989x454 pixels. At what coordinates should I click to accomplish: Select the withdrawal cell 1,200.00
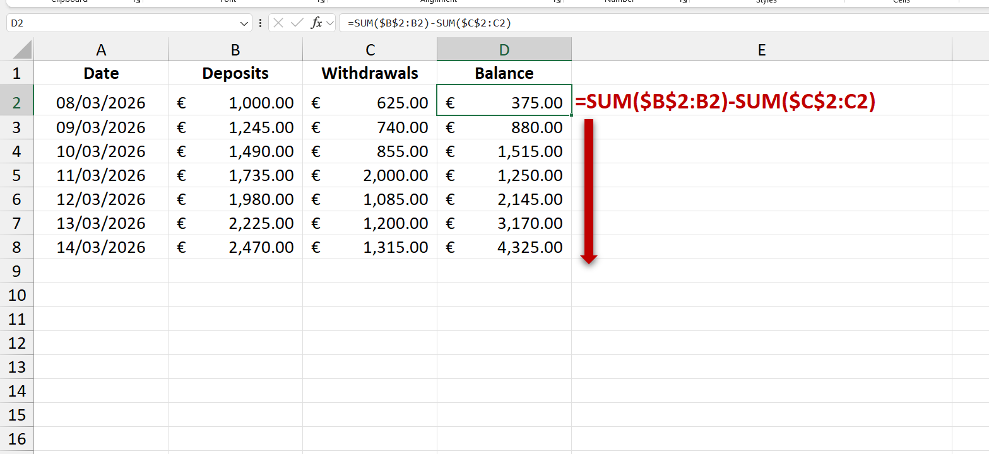(x=370, y=223)
